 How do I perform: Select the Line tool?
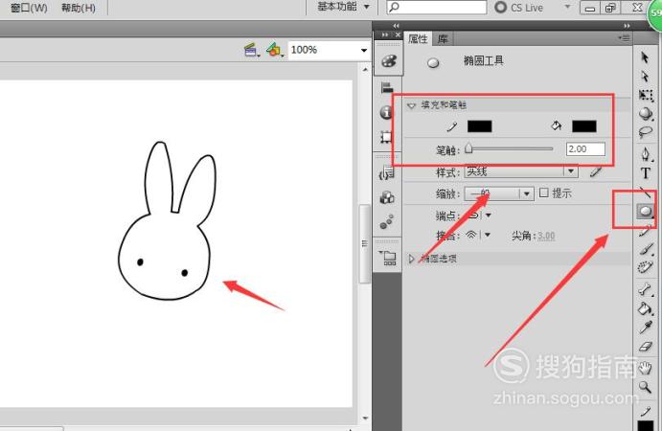pos(645,193)
